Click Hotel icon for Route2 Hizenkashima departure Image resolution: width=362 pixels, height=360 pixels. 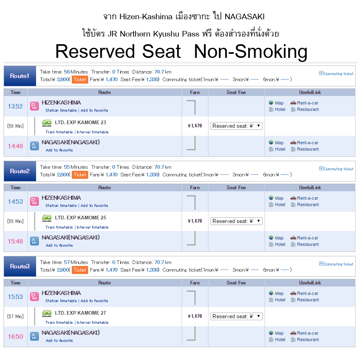tap(271, 205)
